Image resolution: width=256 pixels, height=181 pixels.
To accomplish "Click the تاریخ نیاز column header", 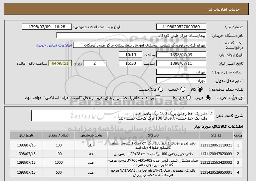I will (x=26, y=136).
